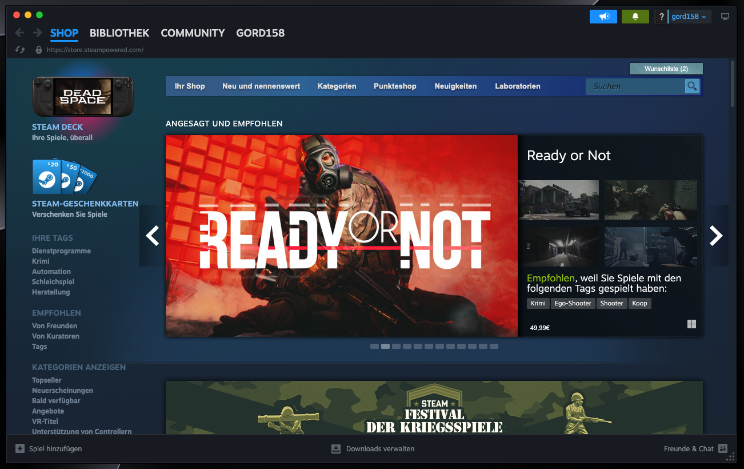Screen dimensions: 744x469
Task: Click the search magnifier icon
Action: click(x=692, y=86)
